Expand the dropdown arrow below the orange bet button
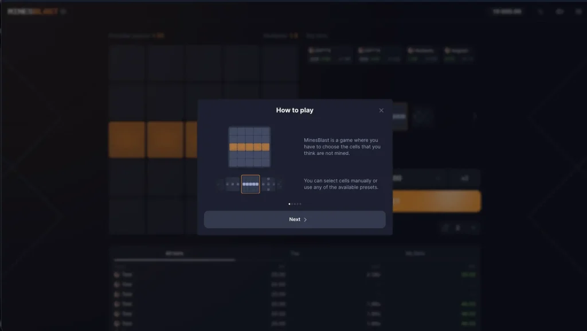Image resolution: width=587 pixels, height=331 pixels. coord(473,228)
